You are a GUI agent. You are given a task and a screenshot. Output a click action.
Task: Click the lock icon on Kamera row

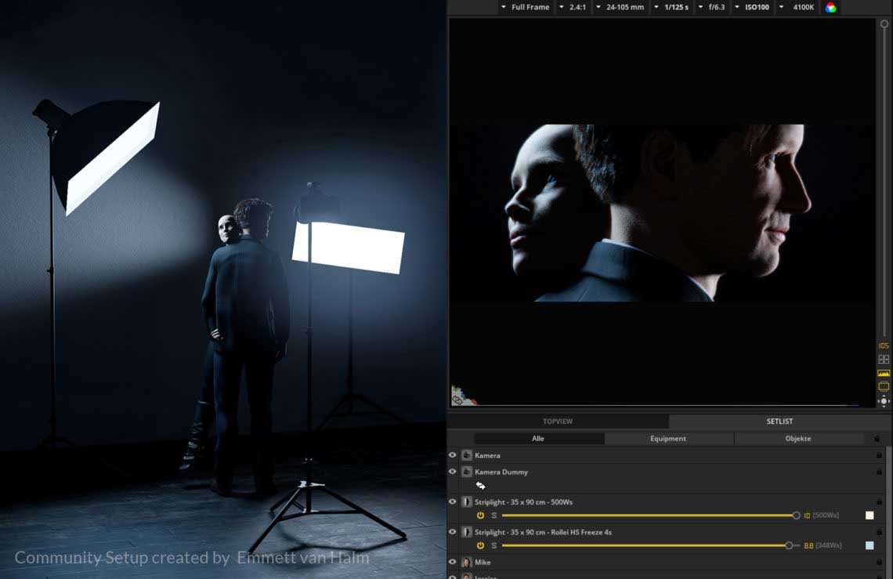(879, 455)
